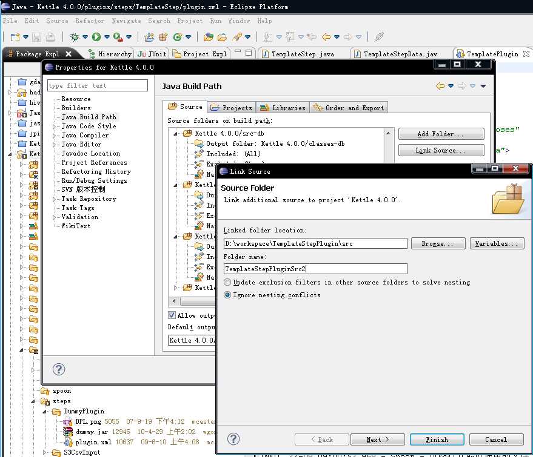Select Update exclusion filters radio option
The width and height of the screenshot is (533, 457).
click(227, 282)
